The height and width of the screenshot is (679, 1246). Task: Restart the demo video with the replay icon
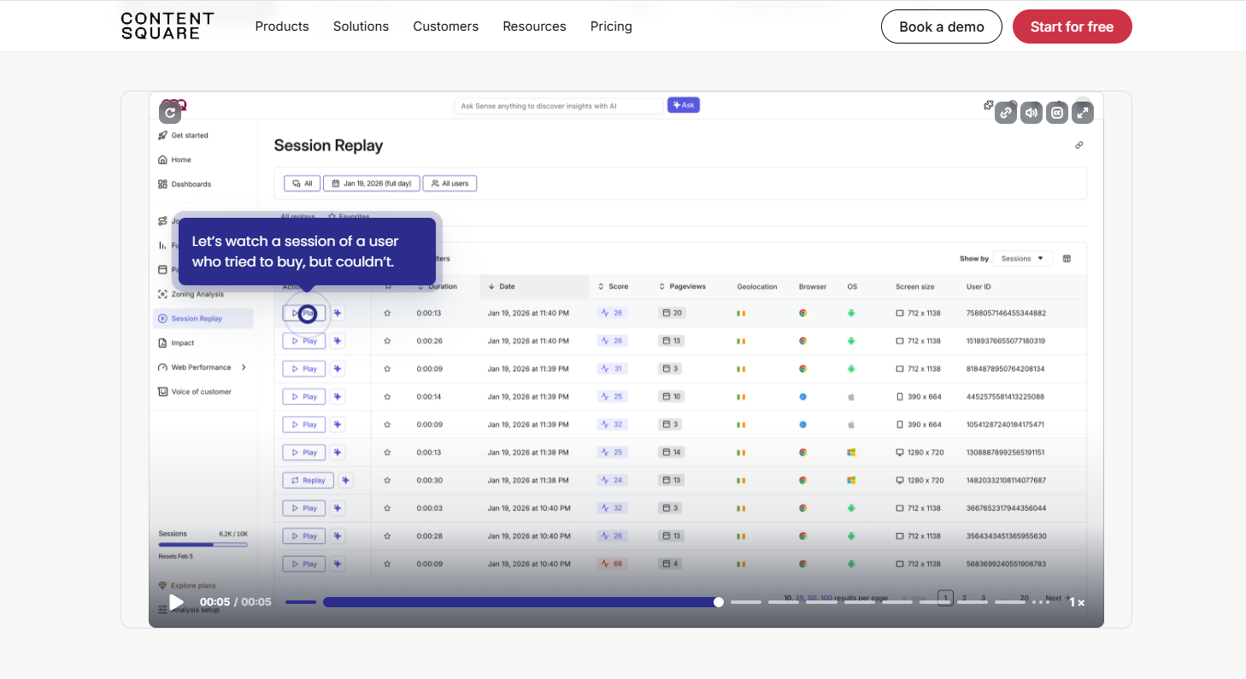point(170,112)
